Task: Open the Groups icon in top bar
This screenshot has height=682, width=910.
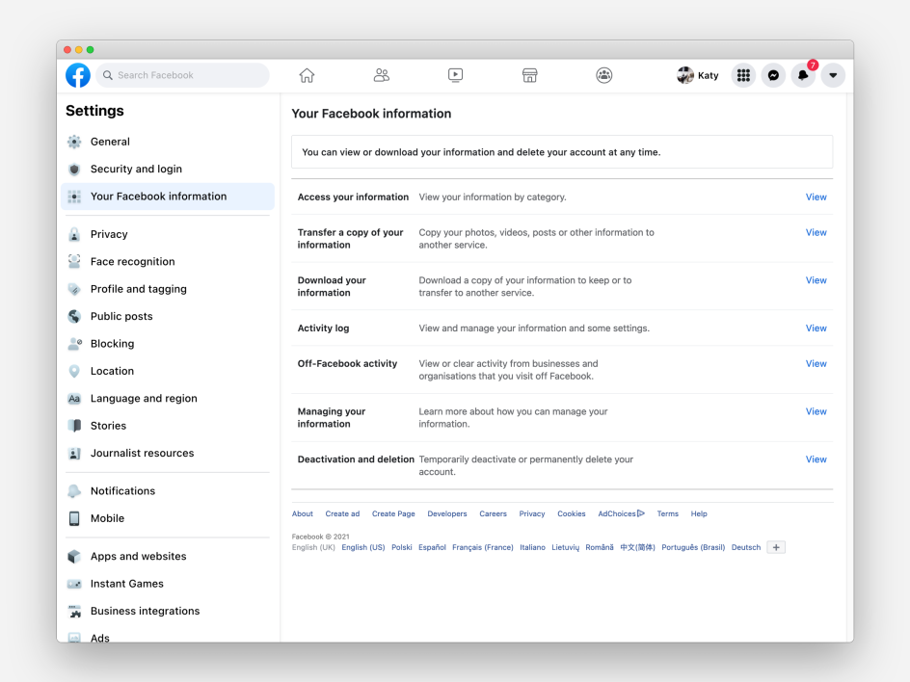Action: coord(604,74)
